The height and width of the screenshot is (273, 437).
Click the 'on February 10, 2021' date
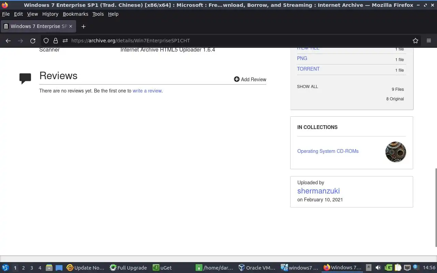[x=320, y=200]
